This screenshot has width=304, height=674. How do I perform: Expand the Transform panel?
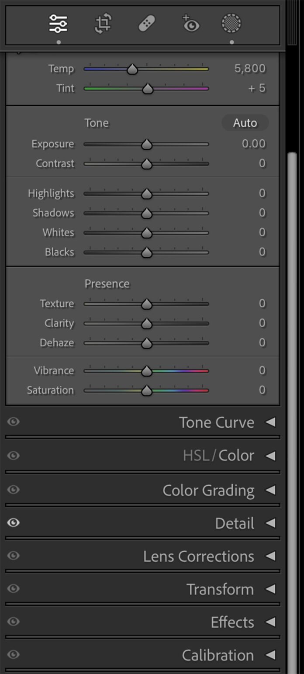[270, 588]
